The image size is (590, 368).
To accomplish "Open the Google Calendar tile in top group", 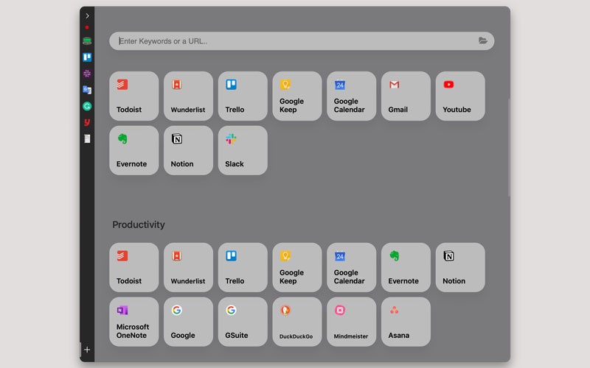I will click(x=352, y=96).
